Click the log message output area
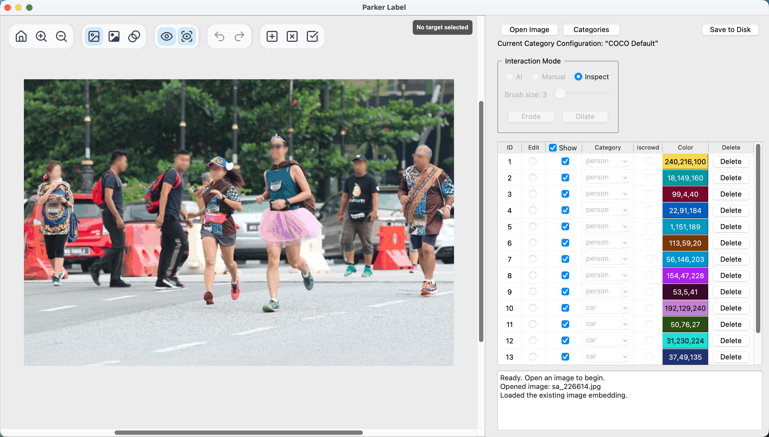This screenshot has height=437, width=769. [x=629, y=400]
